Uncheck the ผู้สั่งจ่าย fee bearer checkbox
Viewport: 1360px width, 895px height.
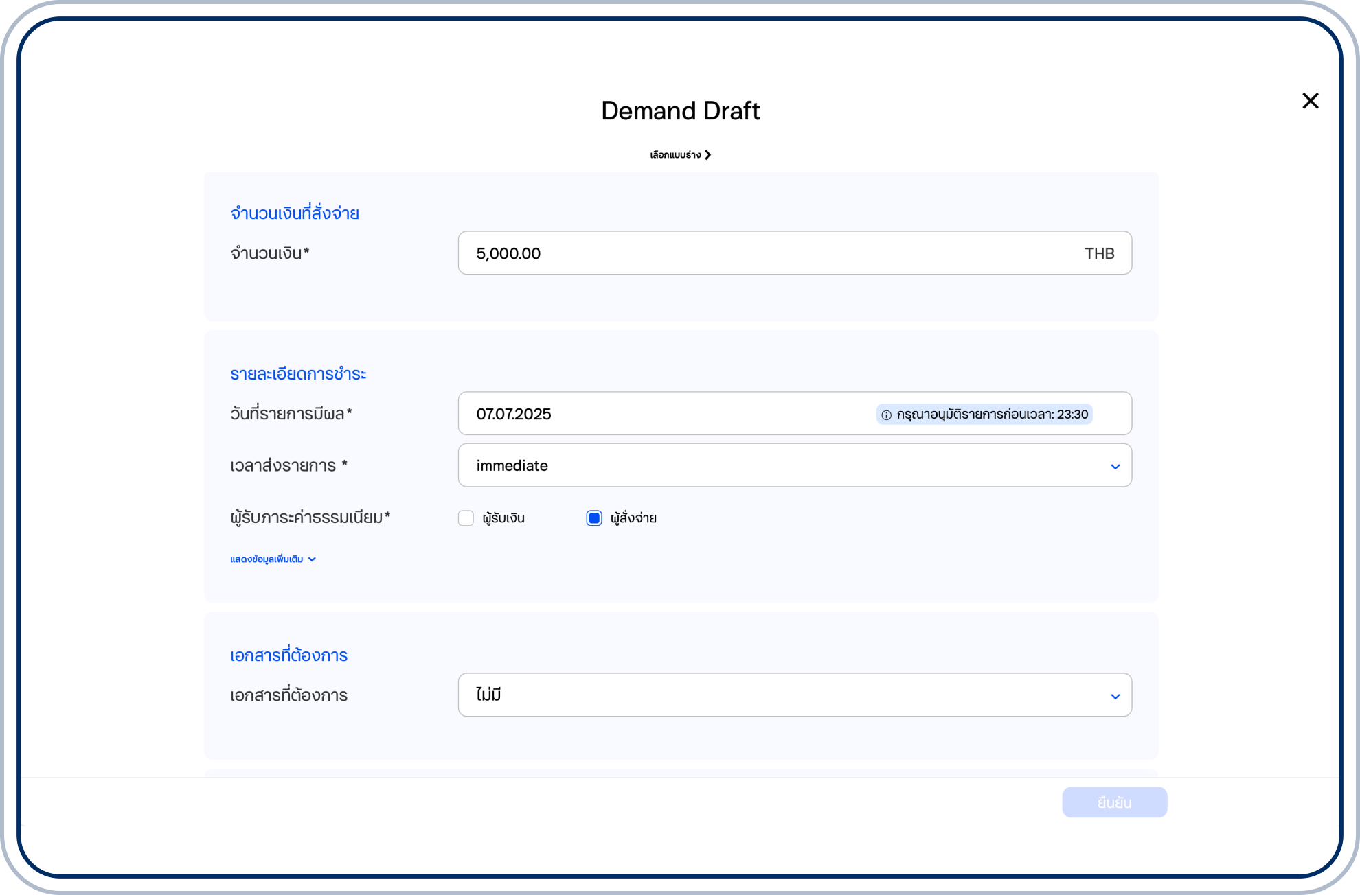click(594, 518)
